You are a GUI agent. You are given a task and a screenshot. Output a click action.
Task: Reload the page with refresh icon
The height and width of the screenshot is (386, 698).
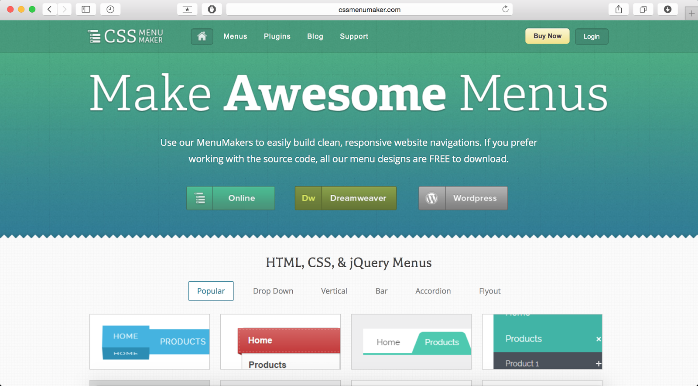point(505,9)
